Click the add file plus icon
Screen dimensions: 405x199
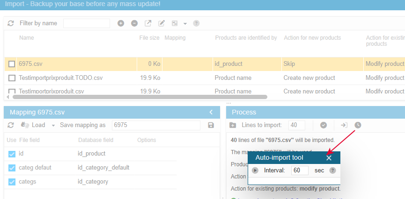click(121, 23)
